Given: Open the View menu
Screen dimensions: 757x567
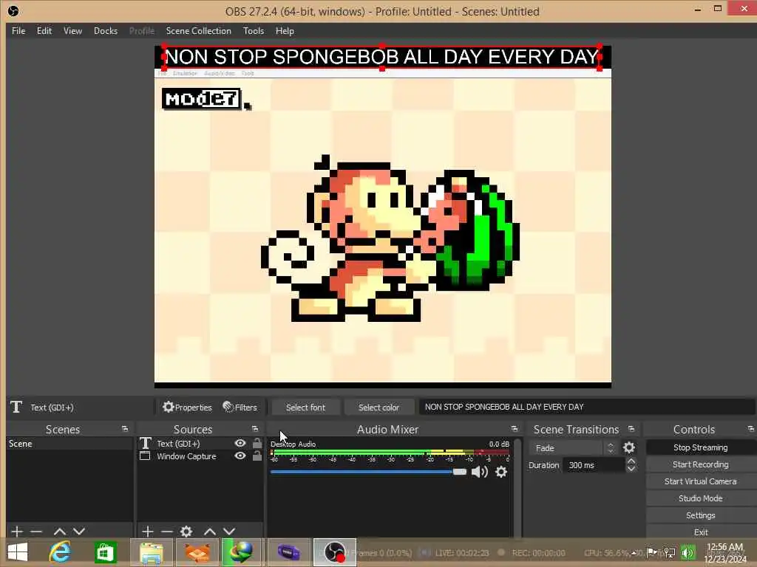Looking at the screenshot, I should 72,31.
